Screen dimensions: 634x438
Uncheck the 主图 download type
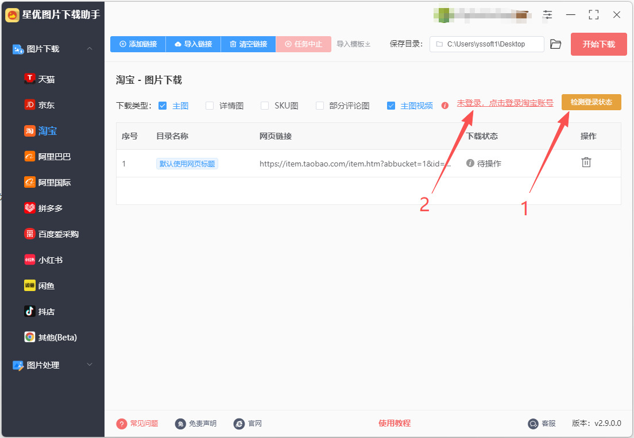[163, 106]
